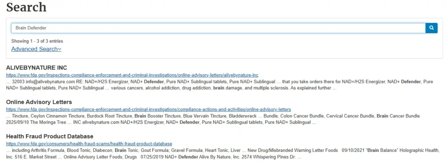Click the large Search page heading

click(26, 7)
